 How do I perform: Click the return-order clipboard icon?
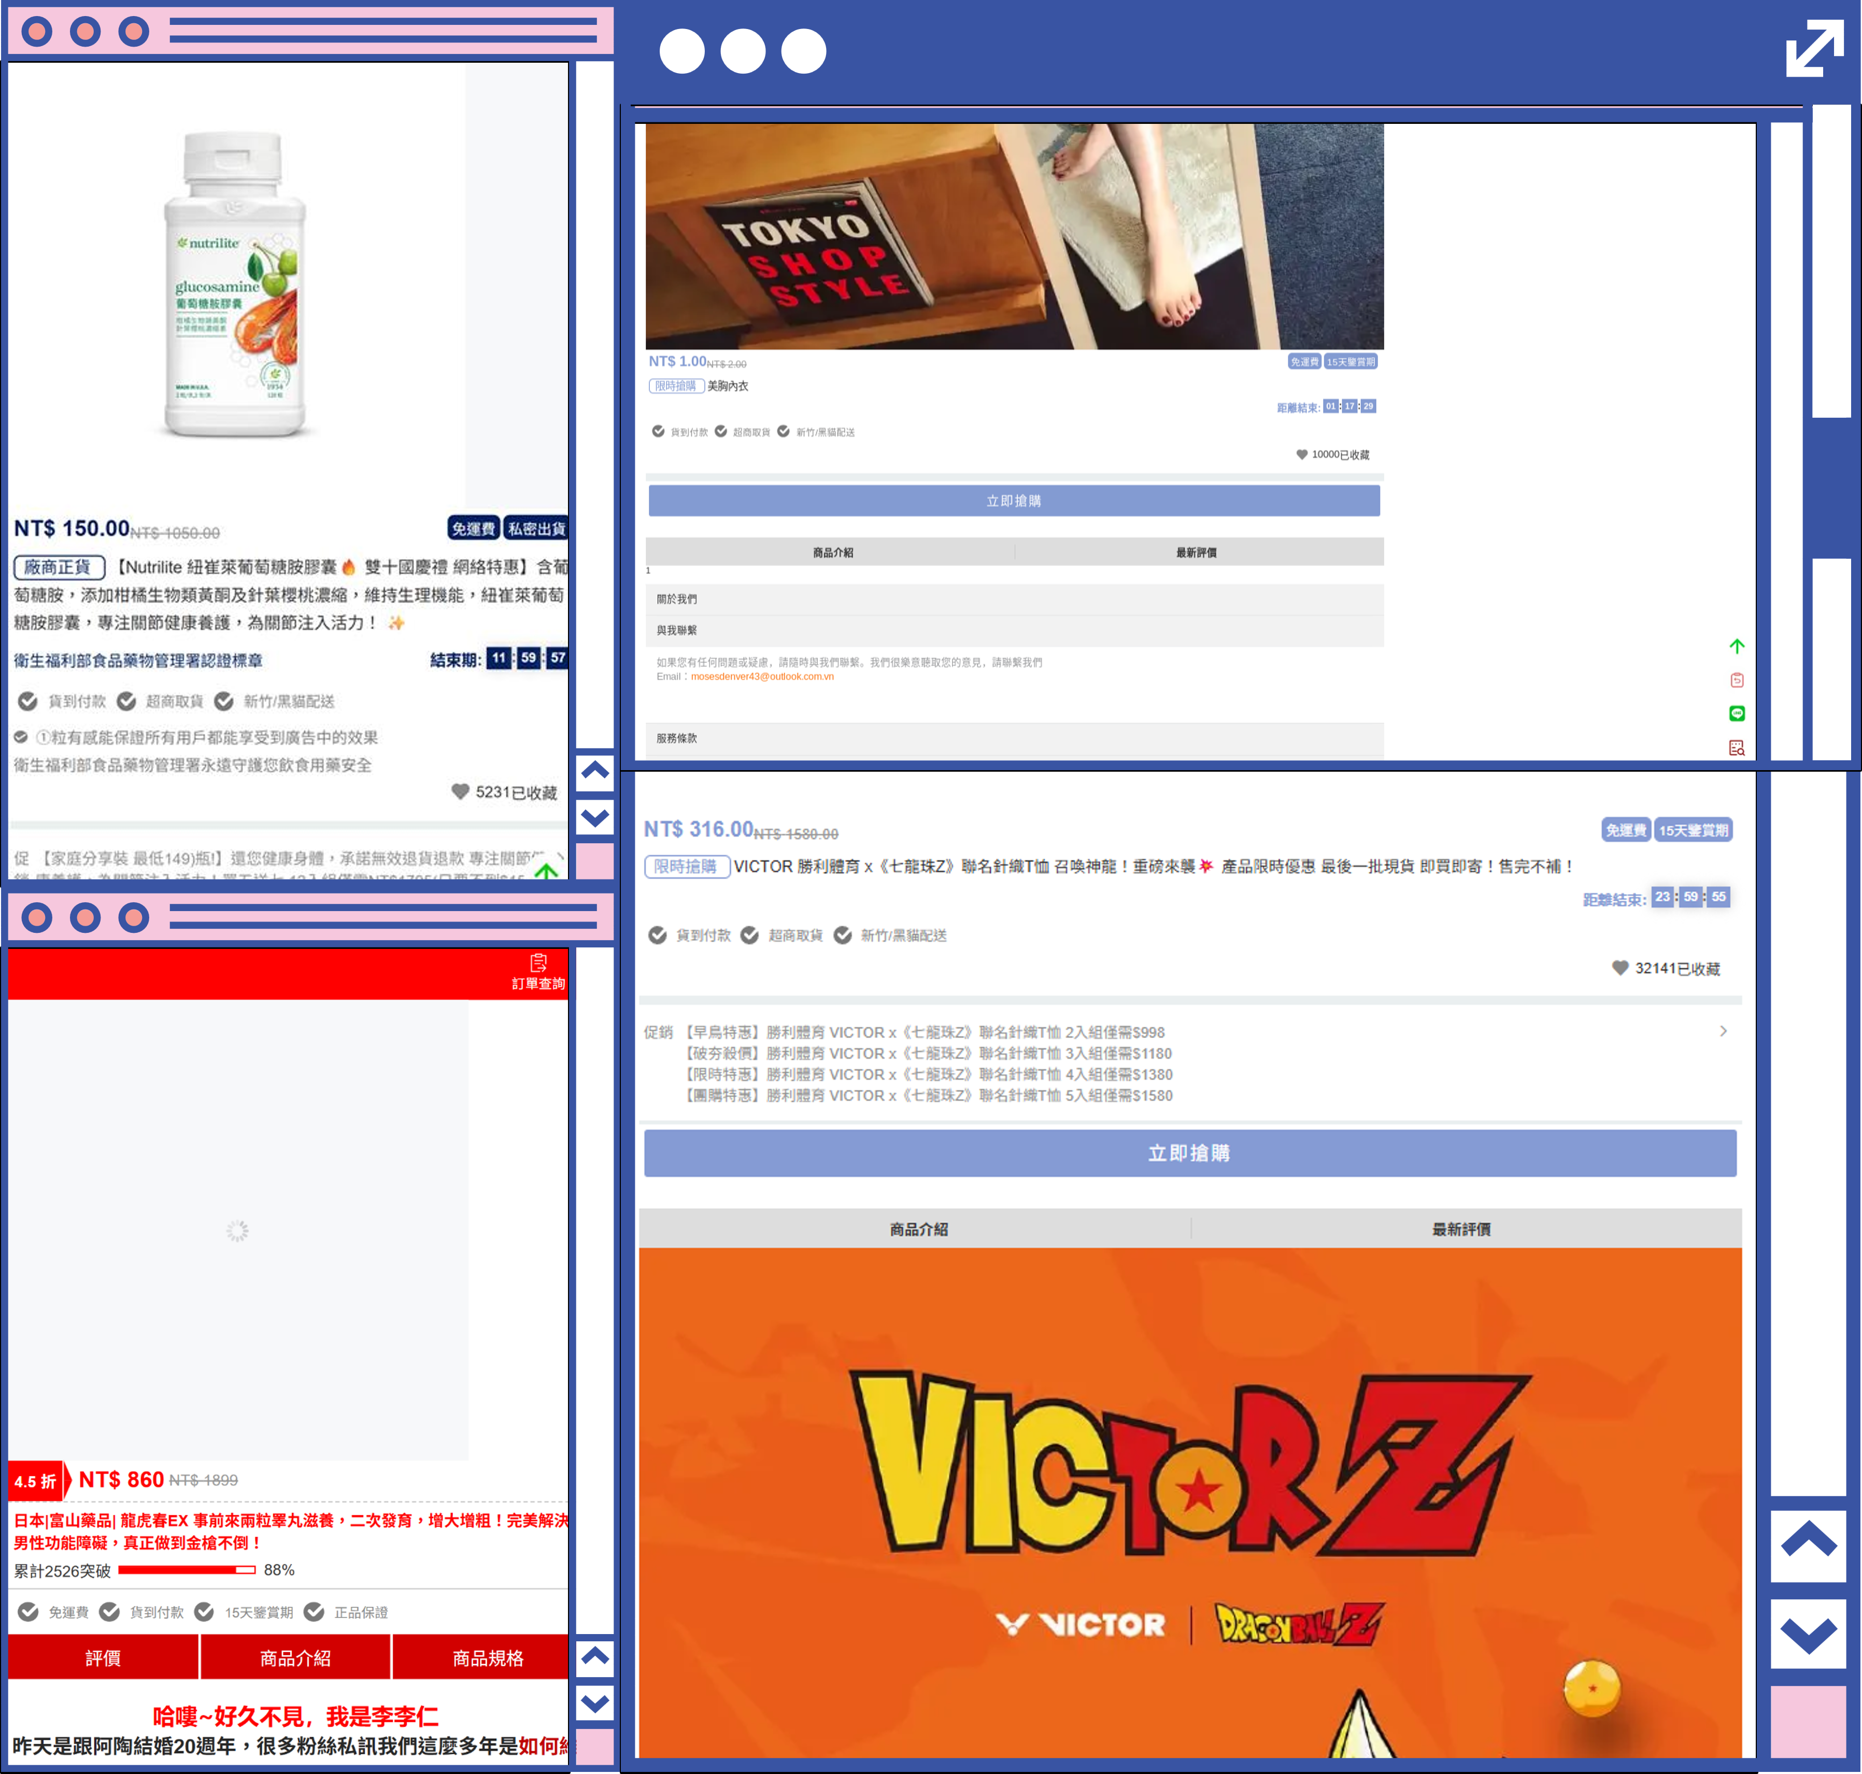[1736, 680]
